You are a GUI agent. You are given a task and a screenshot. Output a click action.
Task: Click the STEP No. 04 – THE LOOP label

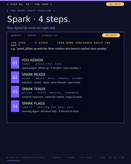[x=29, y=4]
